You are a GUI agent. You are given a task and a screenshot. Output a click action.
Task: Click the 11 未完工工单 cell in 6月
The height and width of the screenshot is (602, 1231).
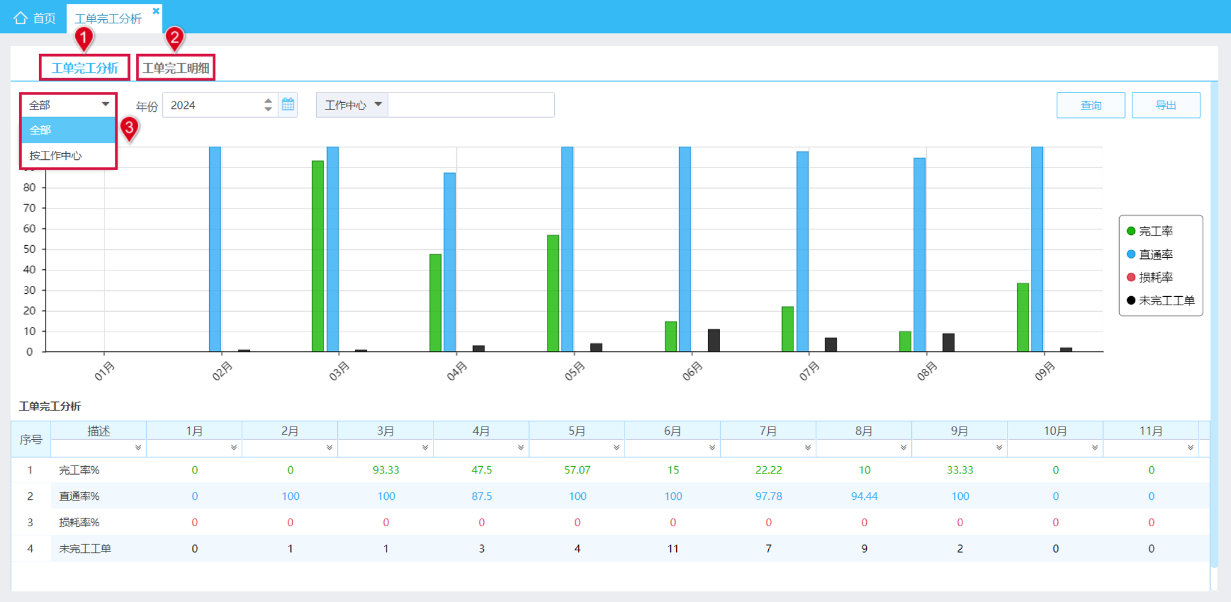coord(673,549)
